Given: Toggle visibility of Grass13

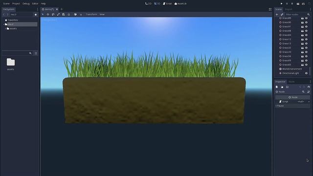Looking at the screenshot, I should coord(307,44).
